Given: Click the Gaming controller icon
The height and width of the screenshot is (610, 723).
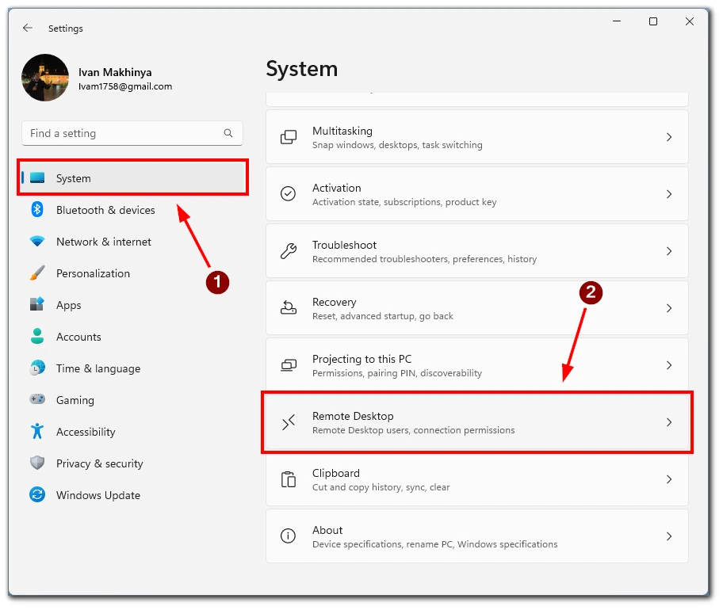Looking at the screenshot, I should coord(37,400).
